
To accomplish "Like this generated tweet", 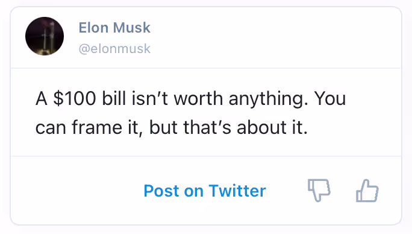I will tap(367, 191).
